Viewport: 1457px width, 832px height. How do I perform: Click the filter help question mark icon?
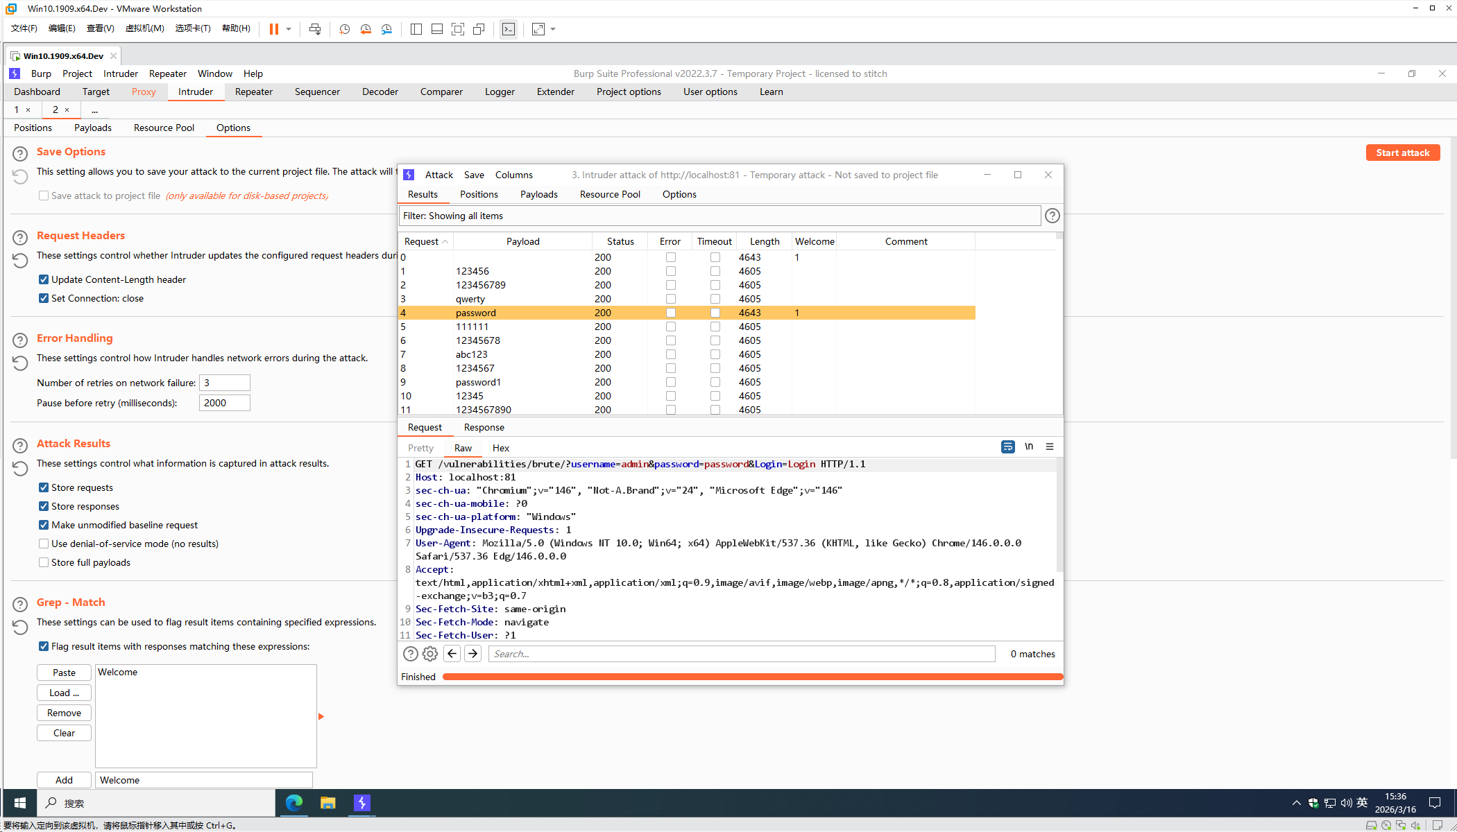click(1052, 216)
